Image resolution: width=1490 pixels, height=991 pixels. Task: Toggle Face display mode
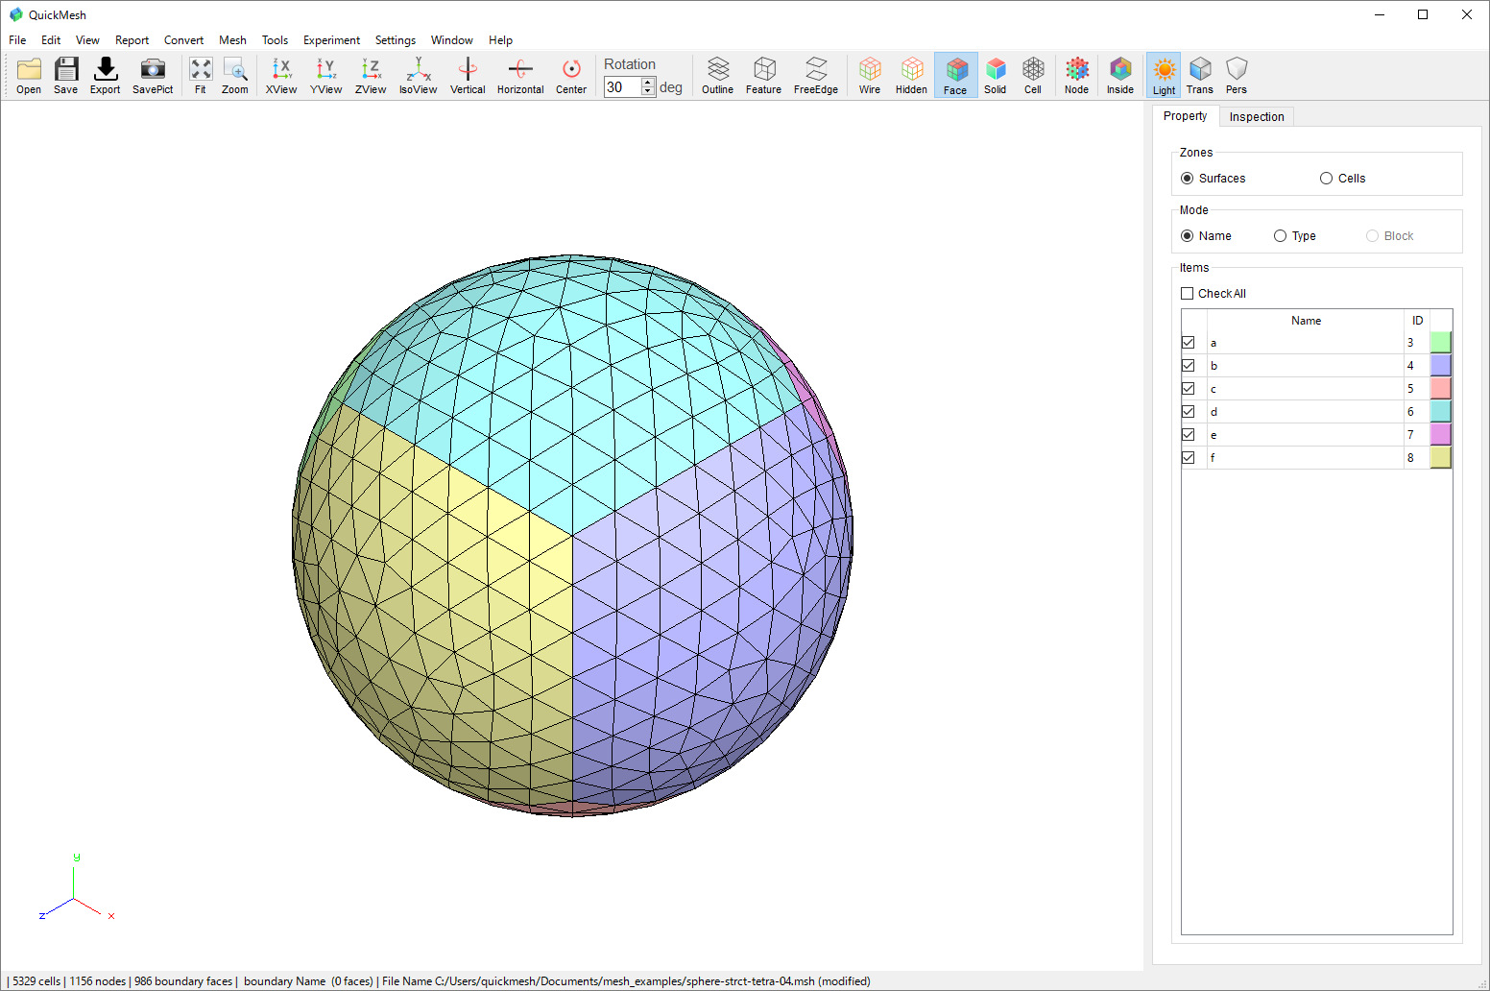[x=956, y=75]
